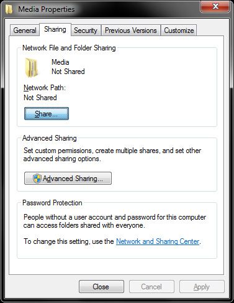Click the Advanced Sharing group heading
Viewport: 234px width, 303px height.
(x=50, y=138)
